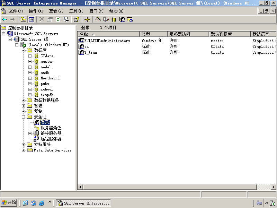Select the tempdb database icon
The height and width of the screenshot is (208, 277).
click(x=36, y=95)
